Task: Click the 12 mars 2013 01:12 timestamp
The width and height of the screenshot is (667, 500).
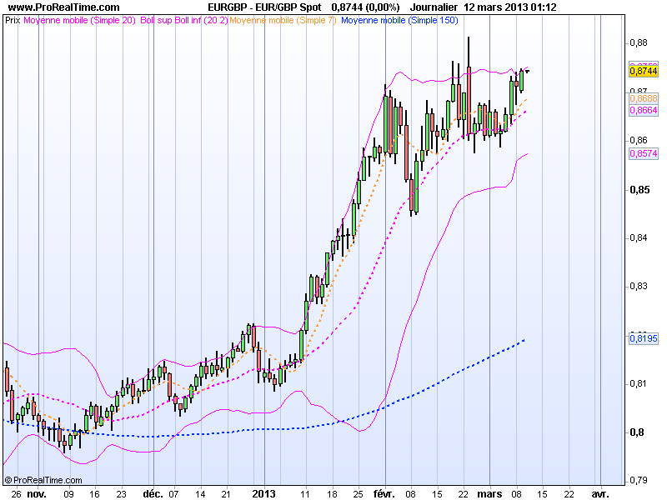Action: pyautogui.click(x=509, y=7)
